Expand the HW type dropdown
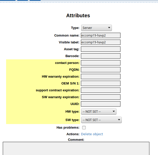Image resolution: width=158 pixels, height=155 pixels. click(x=98, y=112)
